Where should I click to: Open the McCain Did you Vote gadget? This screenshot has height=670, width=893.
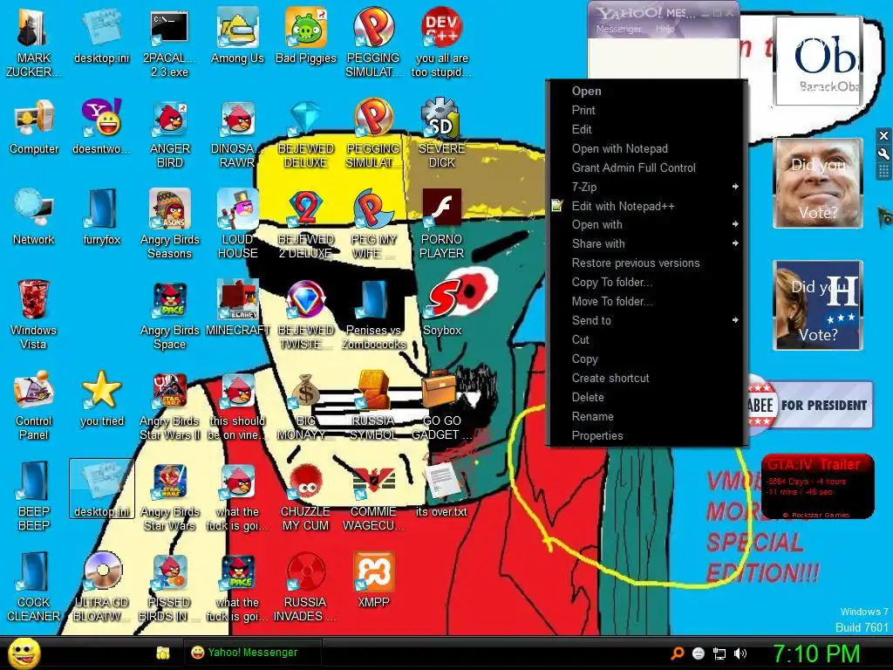pyautogui.click(x=818, y=183)
